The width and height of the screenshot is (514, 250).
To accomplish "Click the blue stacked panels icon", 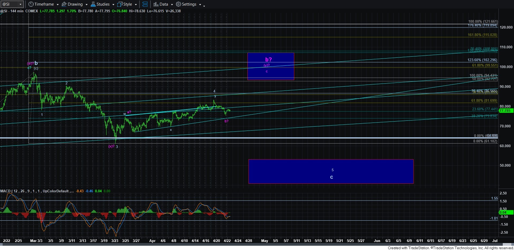I will click(145, 4).
